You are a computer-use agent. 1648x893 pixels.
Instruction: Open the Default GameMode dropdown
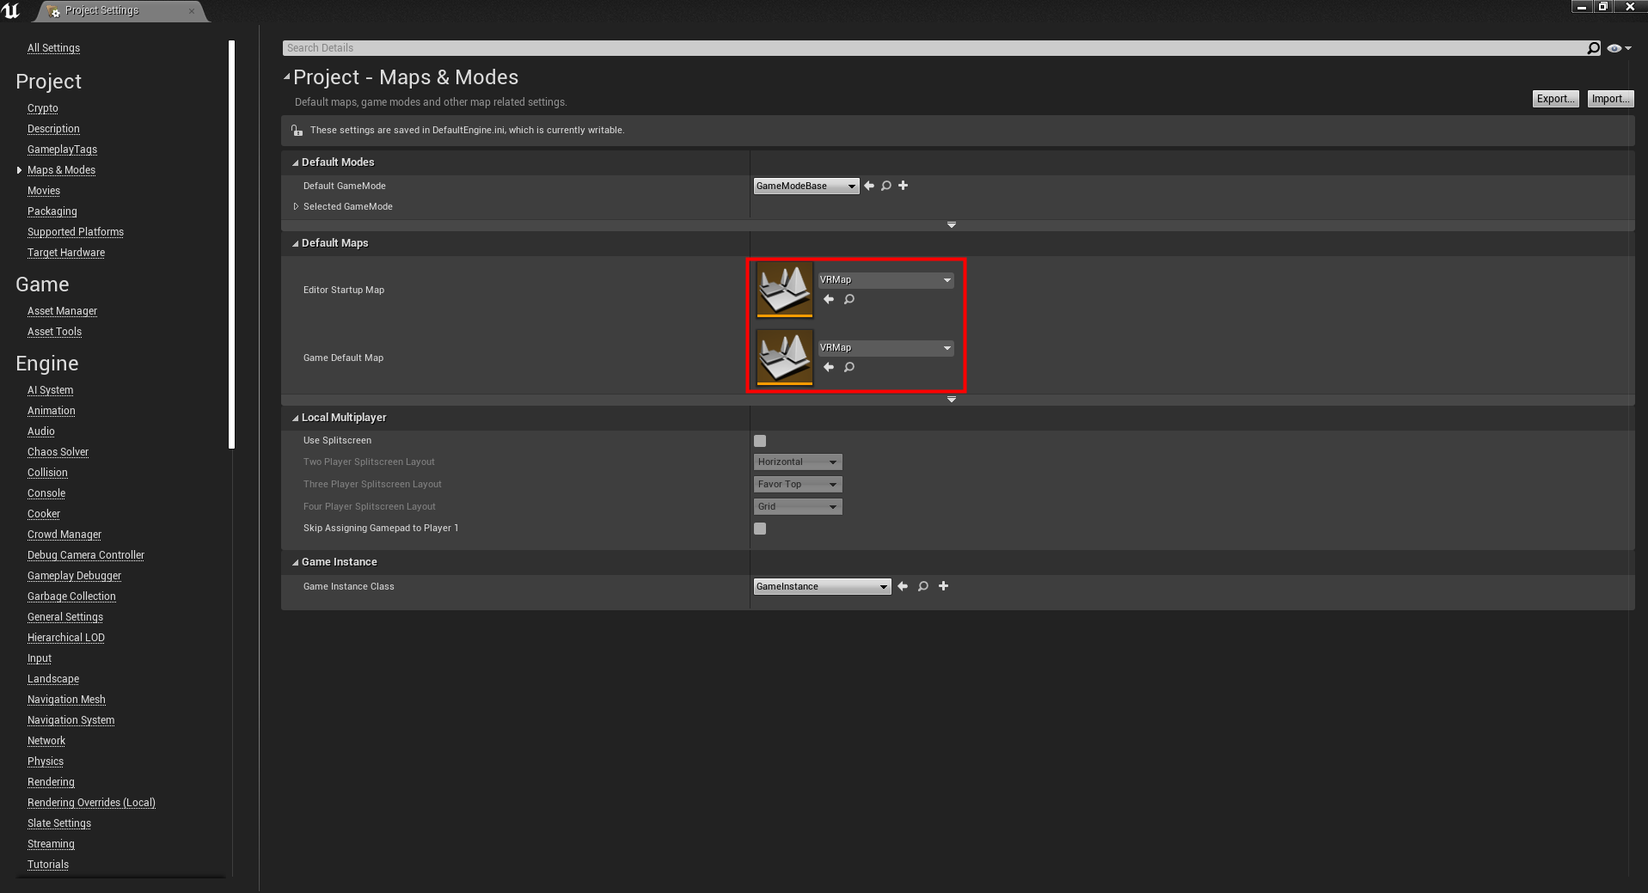806,186
